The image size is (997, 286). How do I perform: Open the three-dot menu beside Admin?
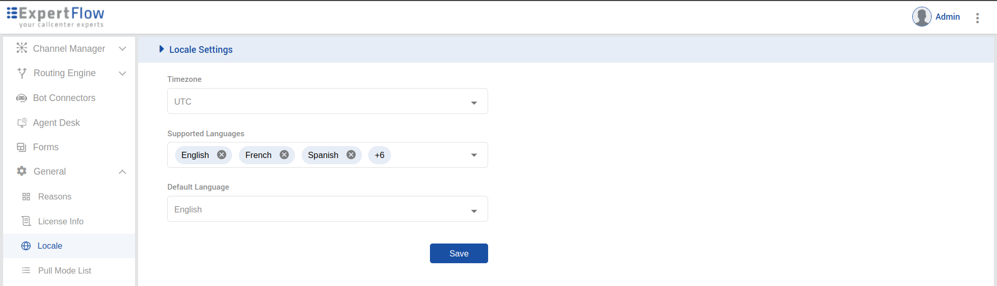tap(977, 18)
